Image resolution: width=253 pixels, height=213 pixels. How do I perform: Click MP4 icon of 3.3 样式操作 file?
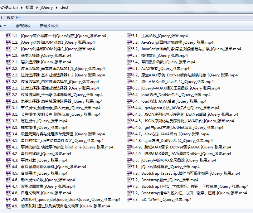(x=8, y=128)
